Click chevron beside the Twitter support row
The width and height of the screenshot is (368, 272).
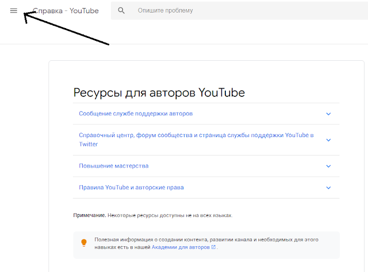coord(328,140)
